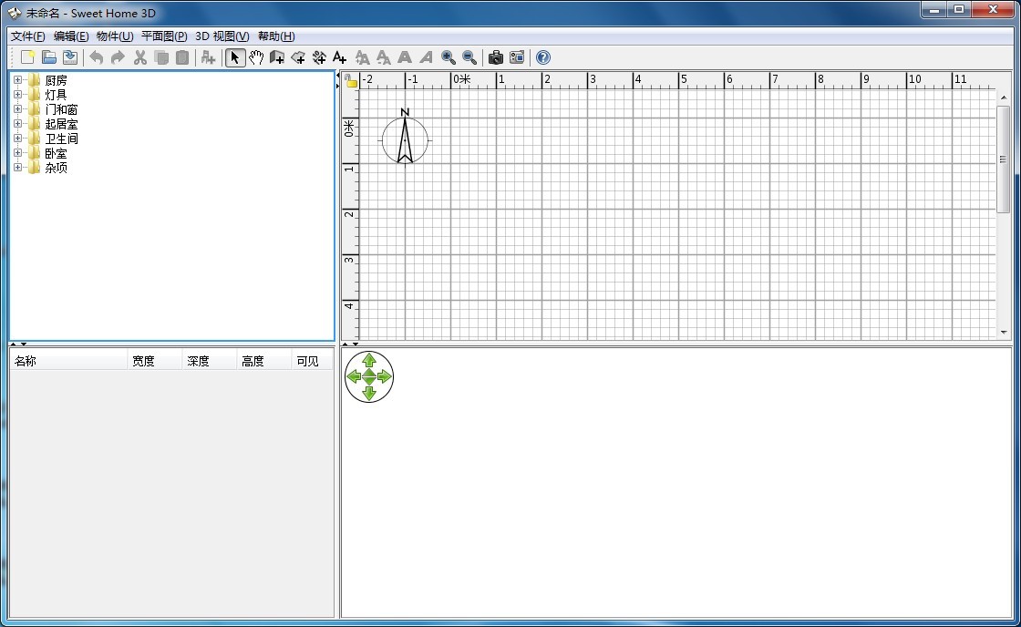1021x627 pixels.
Task: Sort furniture list by 名称 column header
Action: [x=68, y=361]
